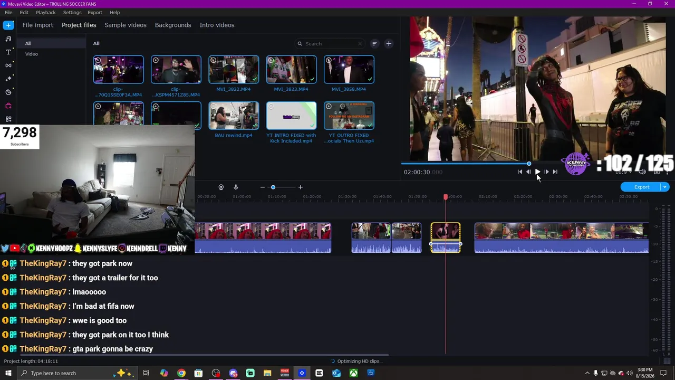Open Outlook from the taskbar
This screenshot has height=380, width=675.
click(336, 373)
